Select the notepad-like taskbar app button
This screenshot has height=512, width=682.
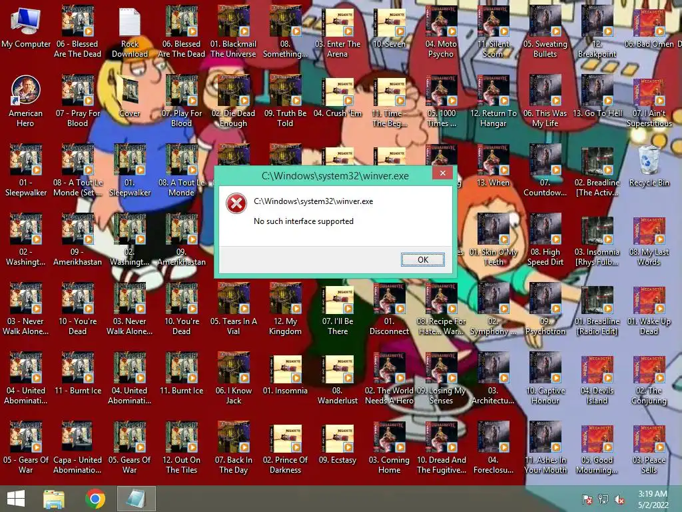click(137, 499)
